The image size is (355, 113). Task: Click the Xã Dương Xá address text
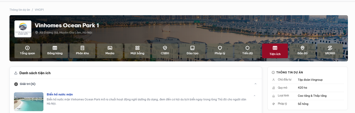pos(66,33)
